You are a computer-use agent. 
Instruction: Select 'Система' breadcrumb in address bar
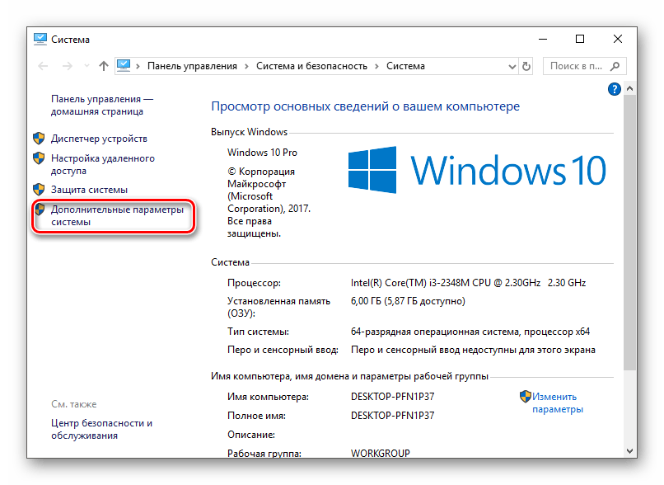tap(405, 66)
